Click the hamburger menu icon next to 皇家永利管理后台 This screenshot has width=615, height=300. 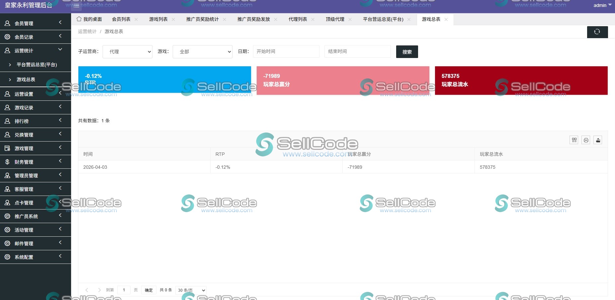coord(76,6)
